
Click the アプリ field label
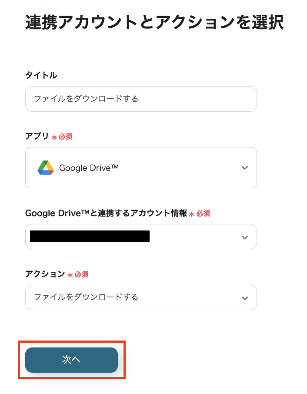pyautogui.click(x=37, y=136)
